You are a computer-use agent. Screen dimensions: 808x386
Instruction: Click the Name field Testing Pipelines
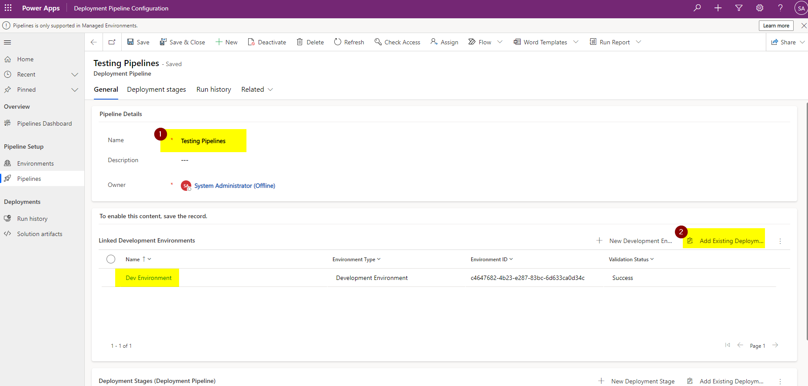[x=203, y=141]
